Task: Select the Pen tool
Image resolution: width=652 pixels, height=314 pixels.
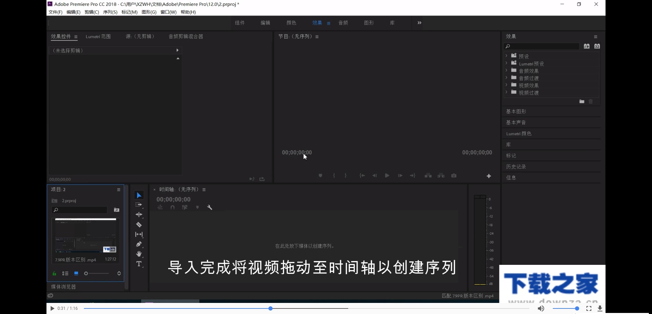Action: tap(139, 244)
